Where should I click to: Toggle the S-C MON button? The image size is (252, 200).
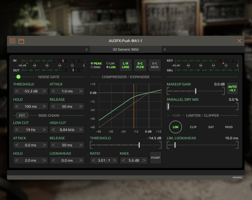155,65
